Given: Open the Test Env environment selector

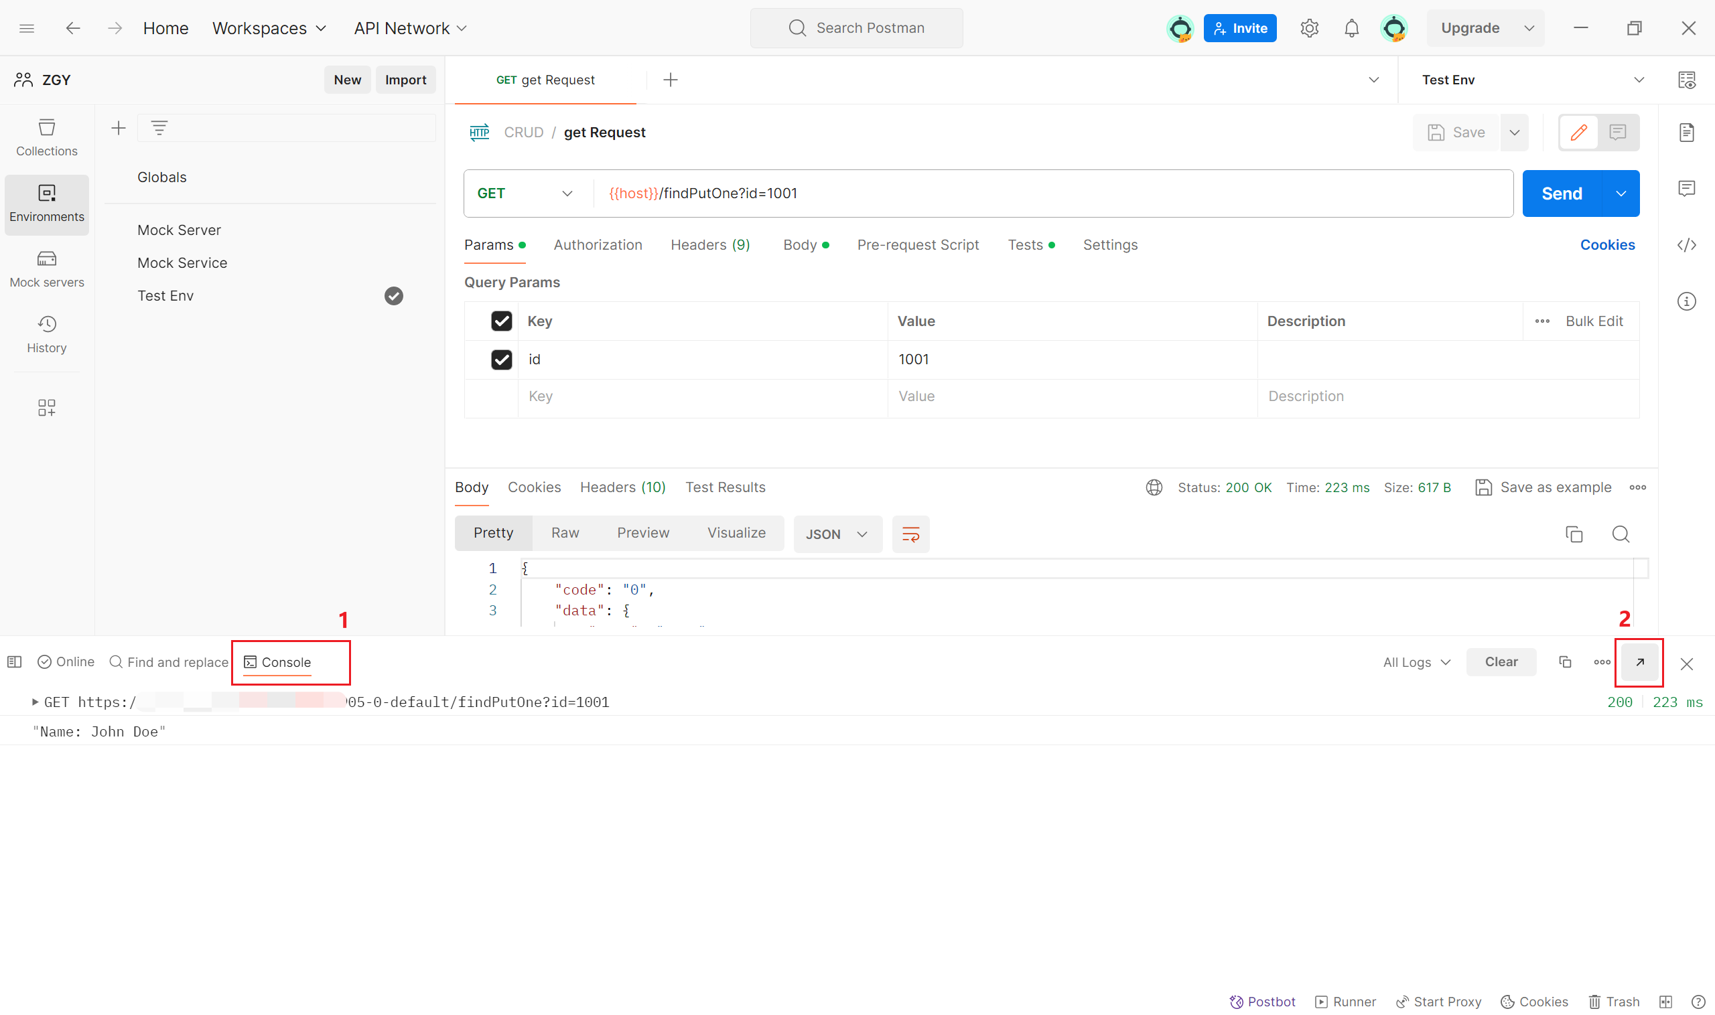Looking at the screenshot, I should tap(1531, 80).
